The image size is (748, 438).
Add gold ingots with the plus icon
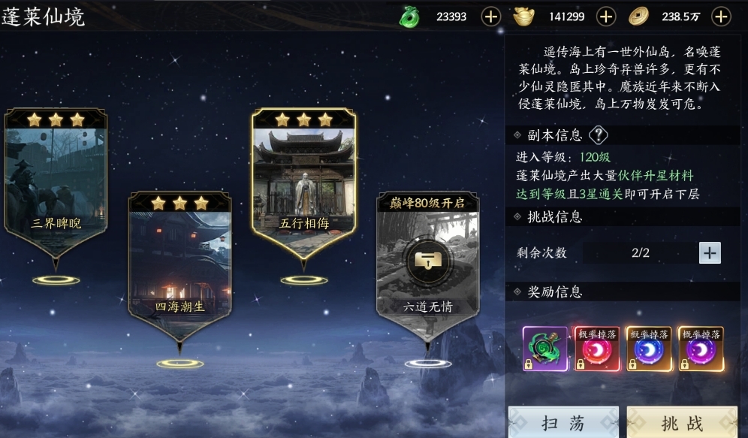[606, 17]
